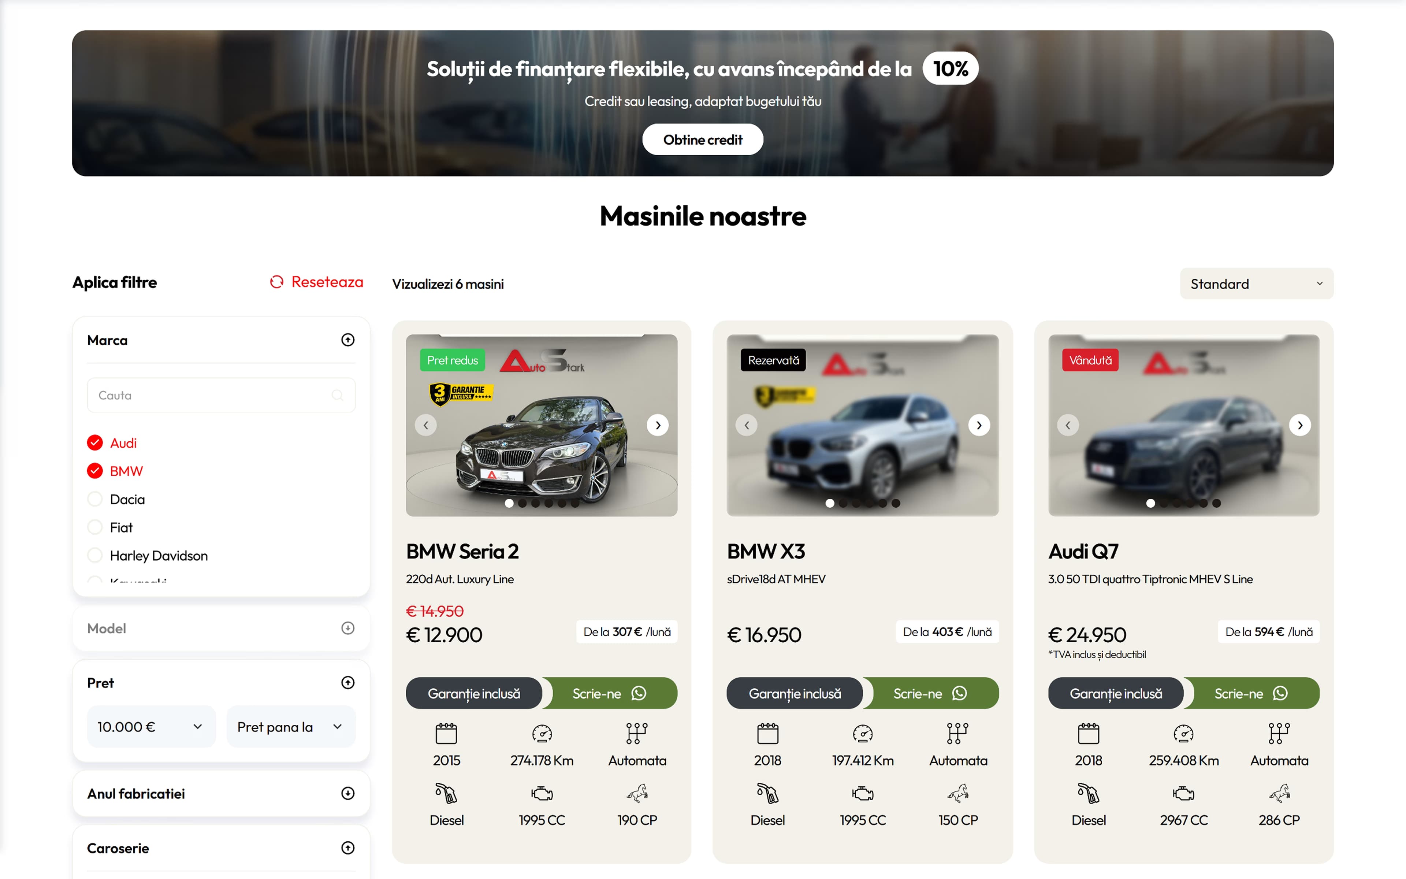This screenshot has height=879, width=1406.
Task: Click fuel pump icon on BMW Seria 2
Action: 446,794
